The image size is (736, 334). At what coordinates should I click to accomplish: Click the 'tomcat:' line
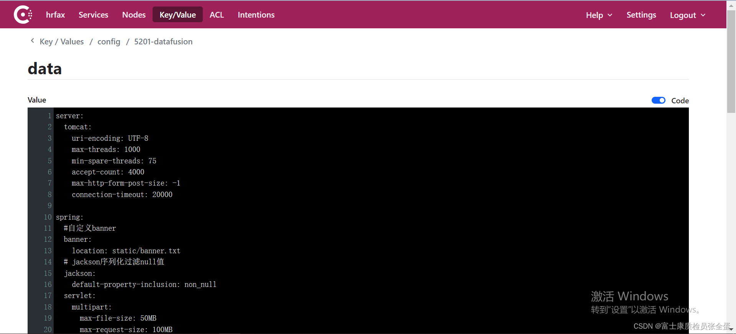pyautogui.click(x=77, y=127)
